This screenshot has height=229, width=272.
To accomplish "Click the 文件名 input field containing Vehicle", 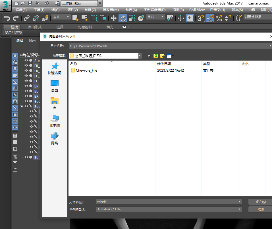I will 167,202.
